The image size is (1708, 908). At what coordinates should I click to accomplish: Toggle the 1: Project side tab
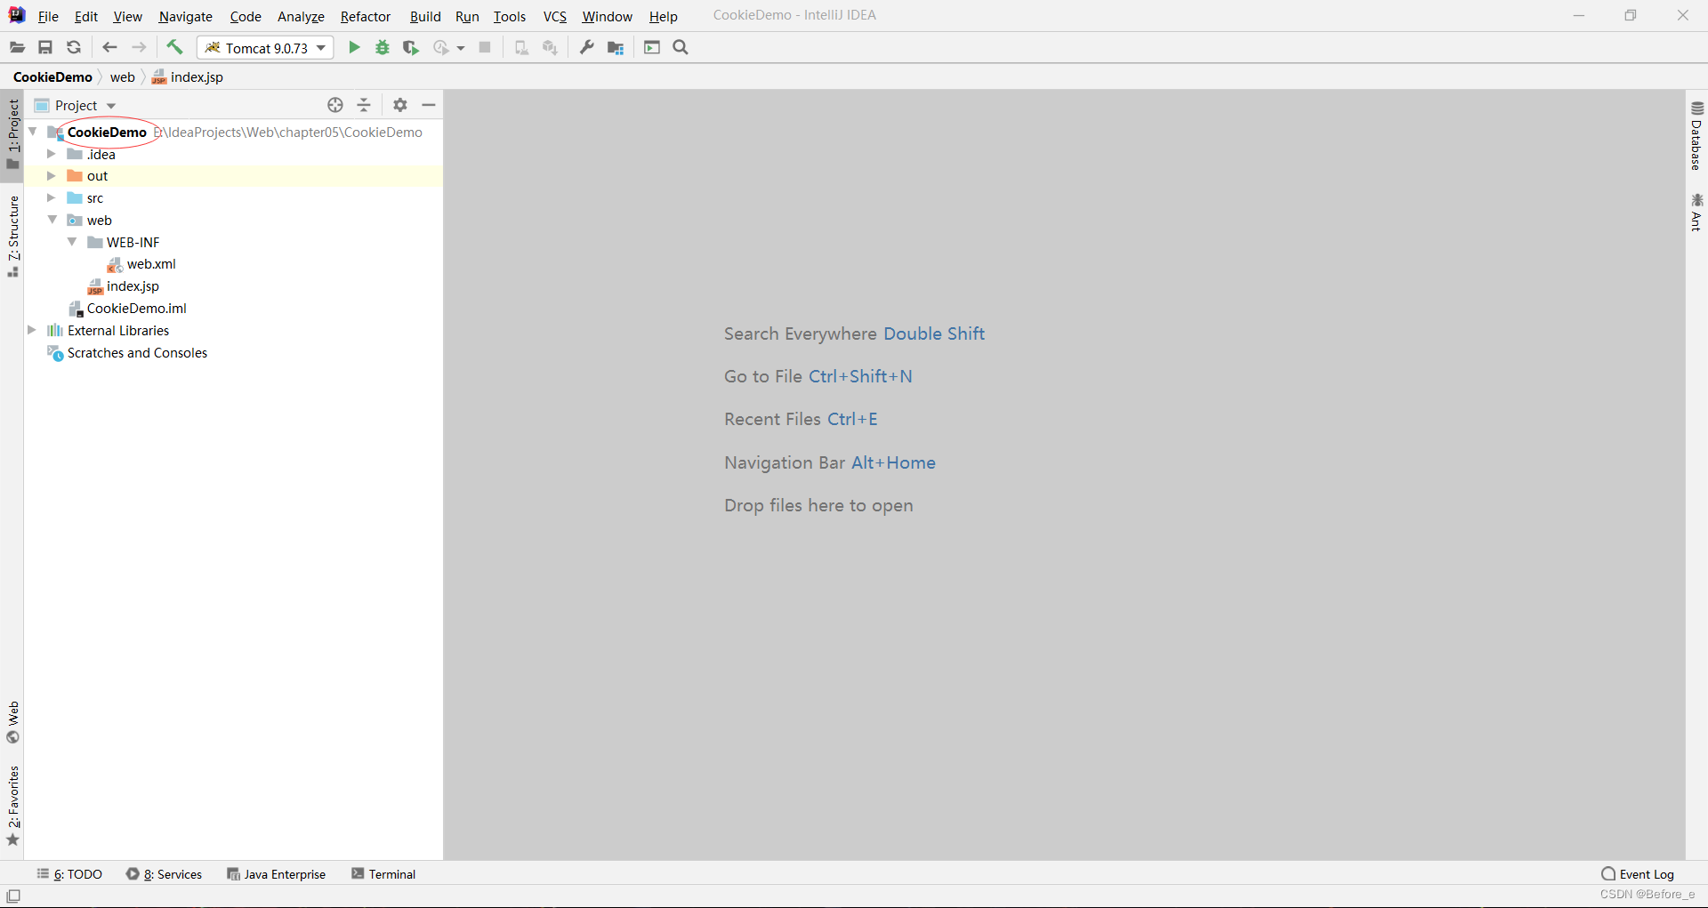point(12,134)
